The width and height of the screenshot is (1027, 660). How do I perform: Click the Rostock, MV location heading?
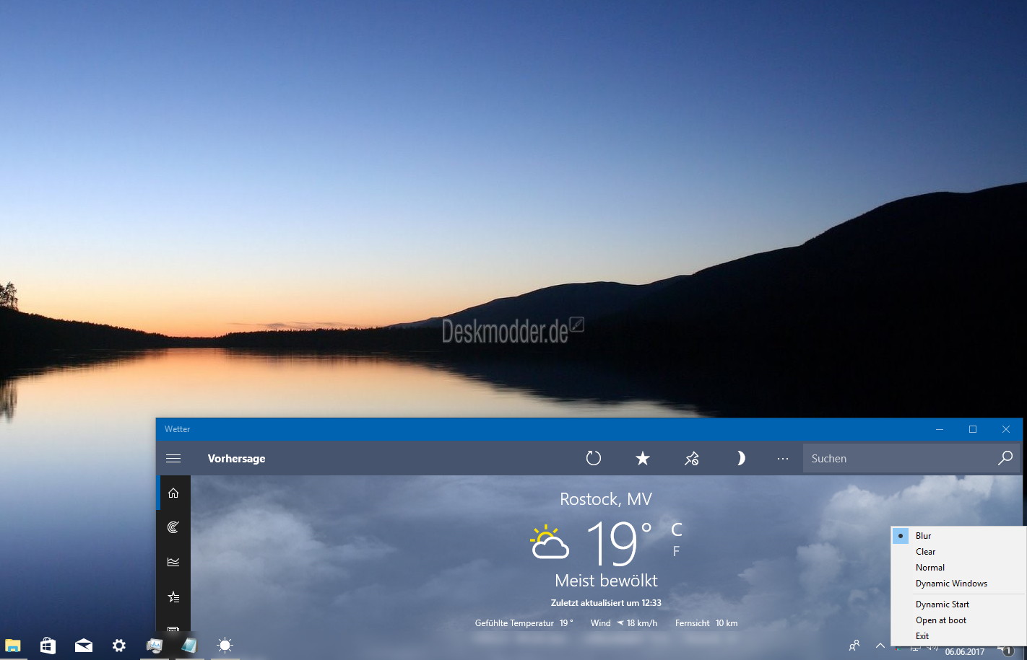pos(606,498)
